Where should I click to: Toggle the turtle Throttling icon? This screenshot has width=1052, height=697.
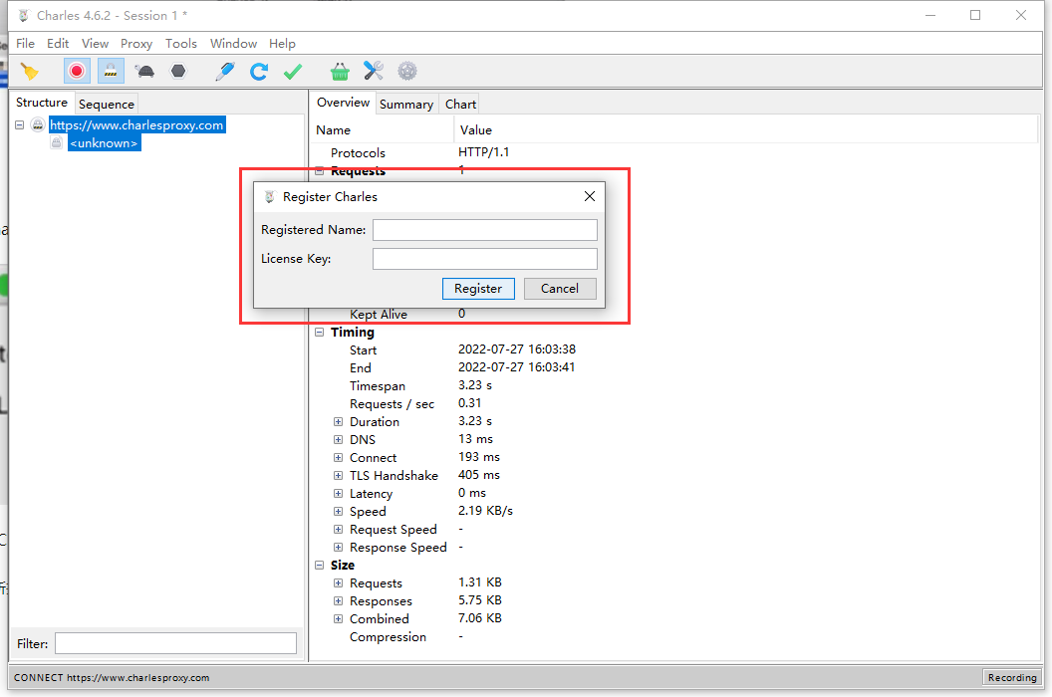point(144,71)
